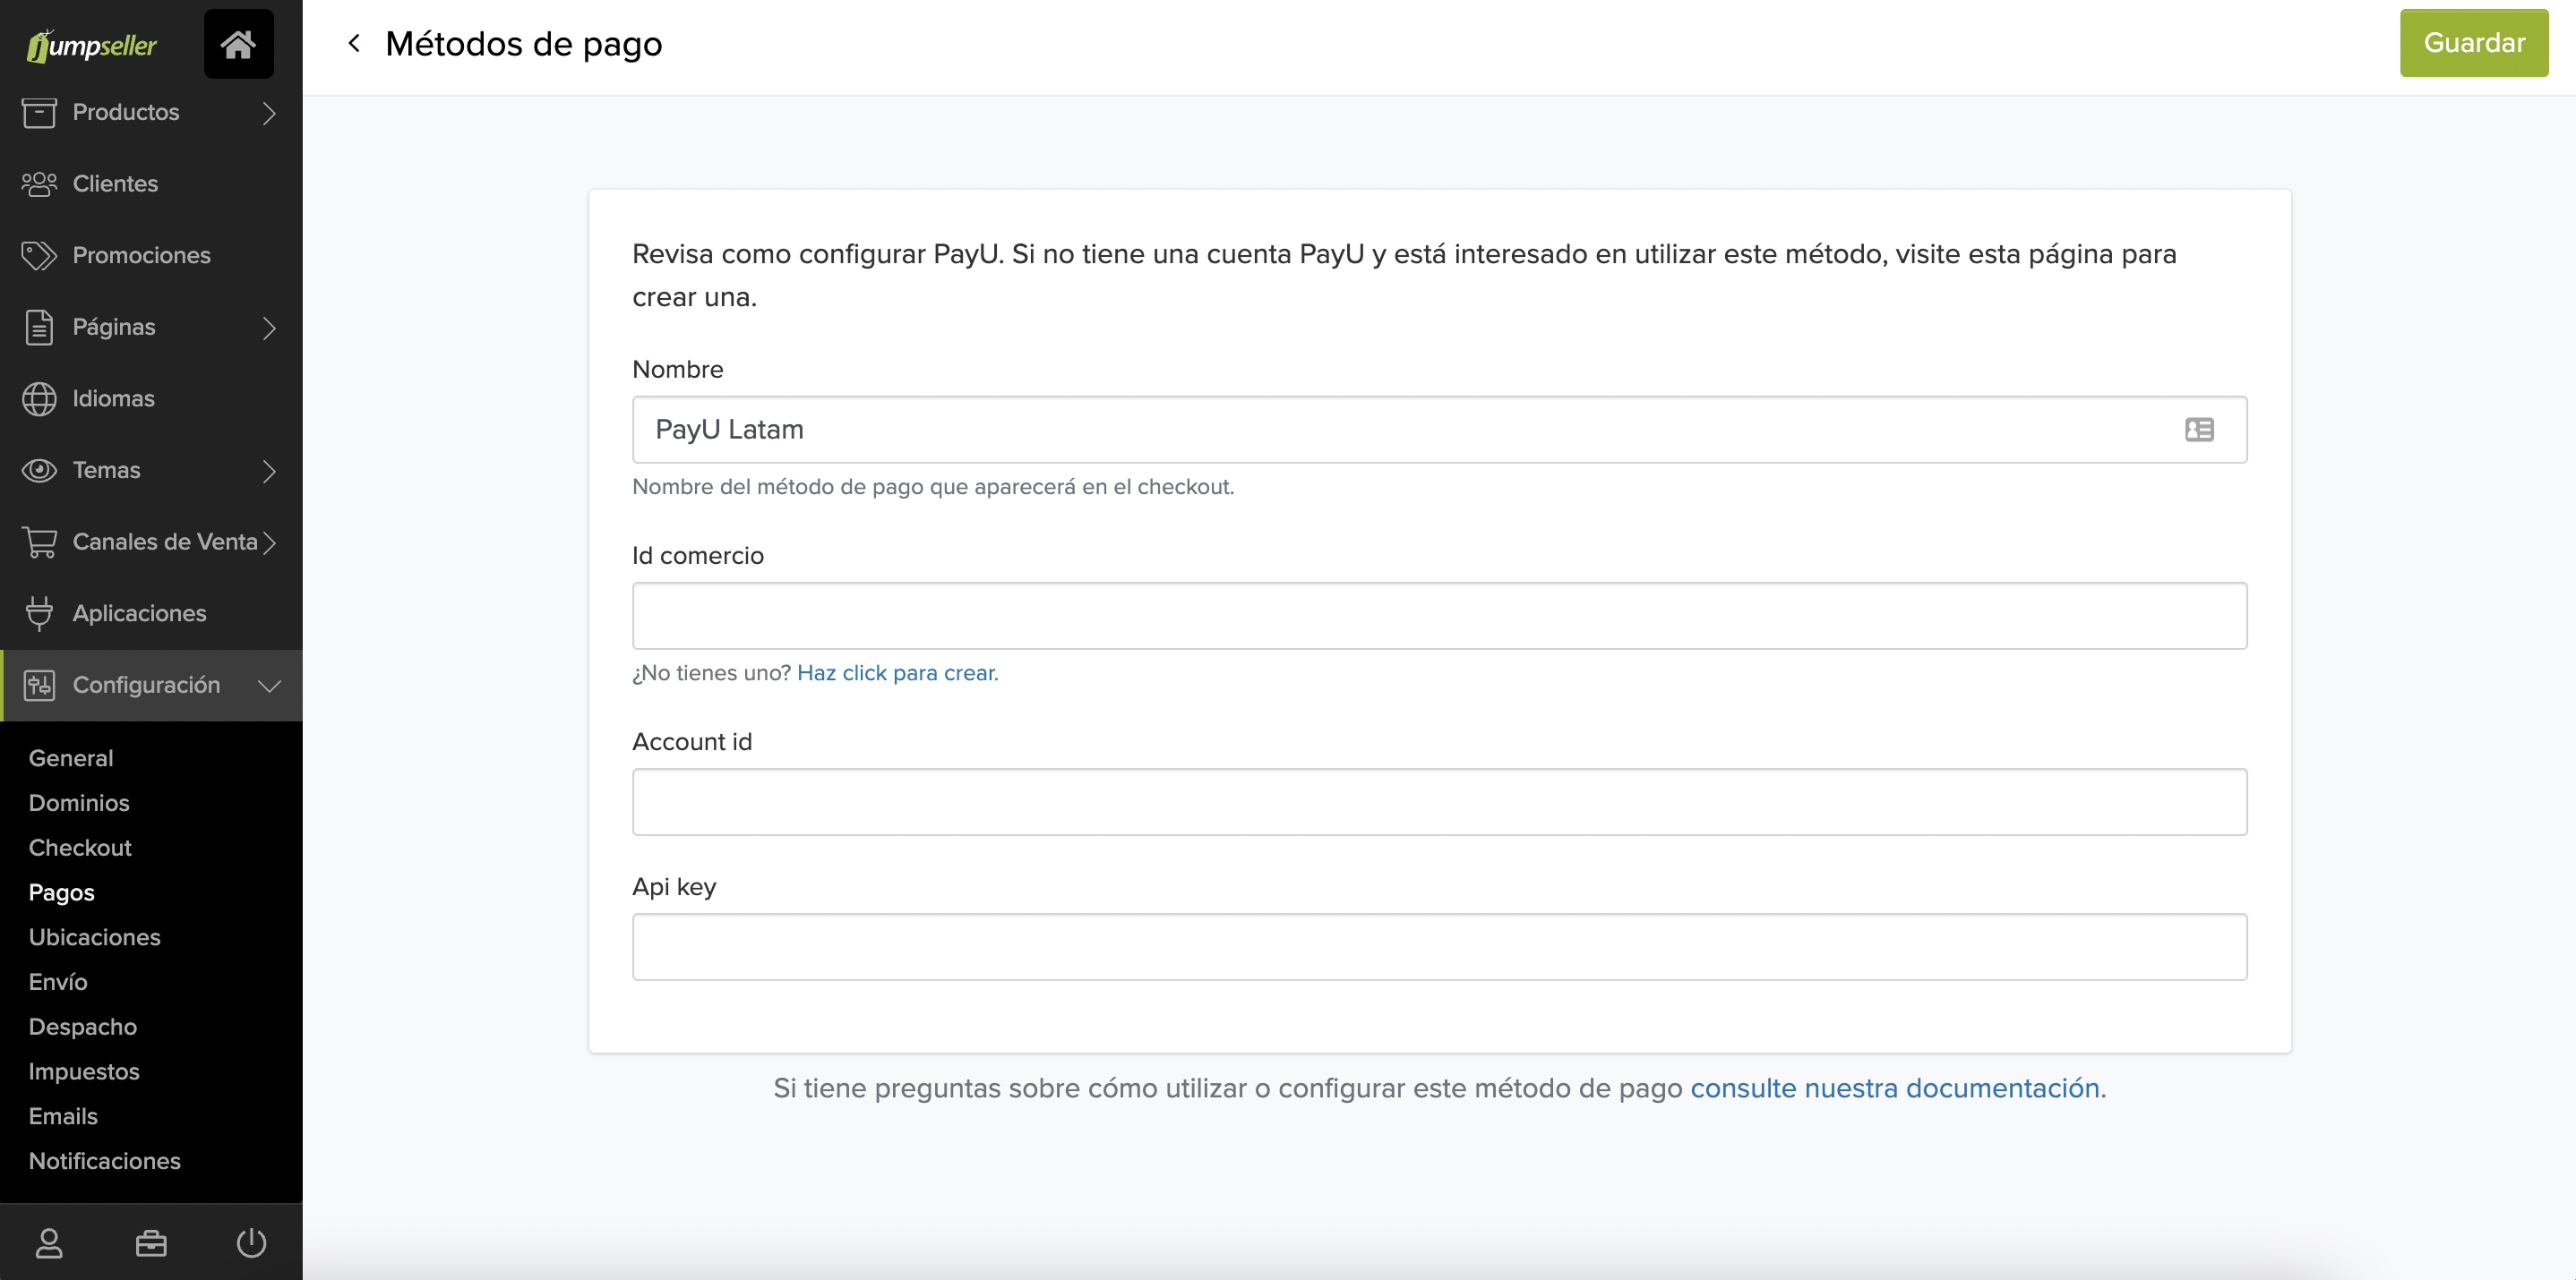Go back with the left arrow
This screenshot has height=1280, width=2576.
tap(354, 43)
